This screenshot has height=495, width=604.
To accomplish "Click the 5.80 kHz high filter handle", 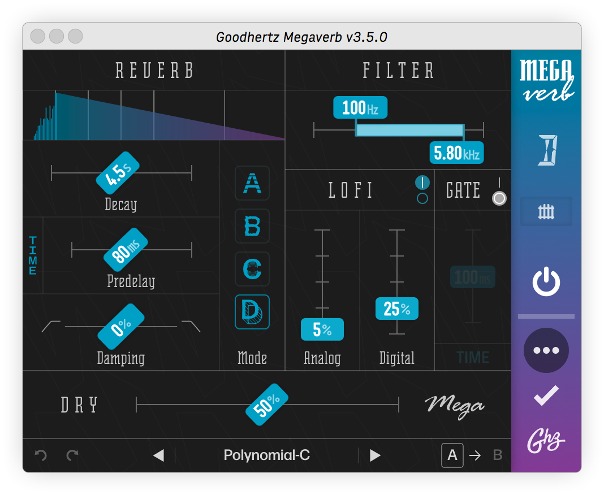I will (456, 153).
